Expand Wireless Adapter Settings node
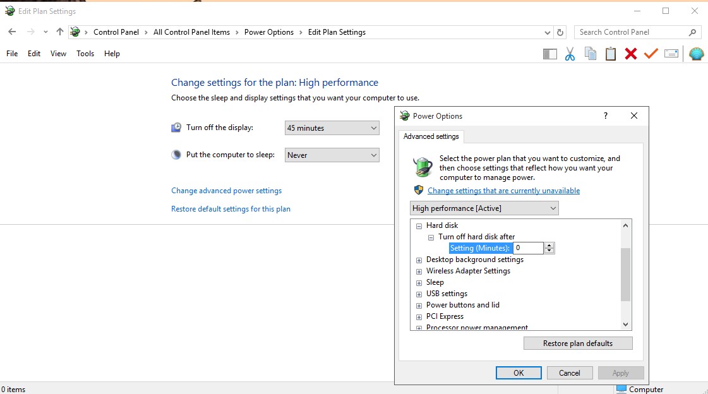 pyautogui.click(x=419, y=272)
